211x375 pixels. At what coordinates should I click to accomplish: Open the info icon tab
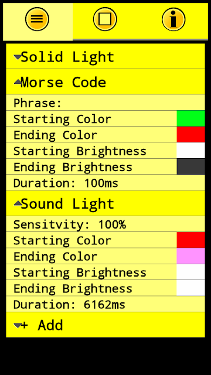[173, 19]
